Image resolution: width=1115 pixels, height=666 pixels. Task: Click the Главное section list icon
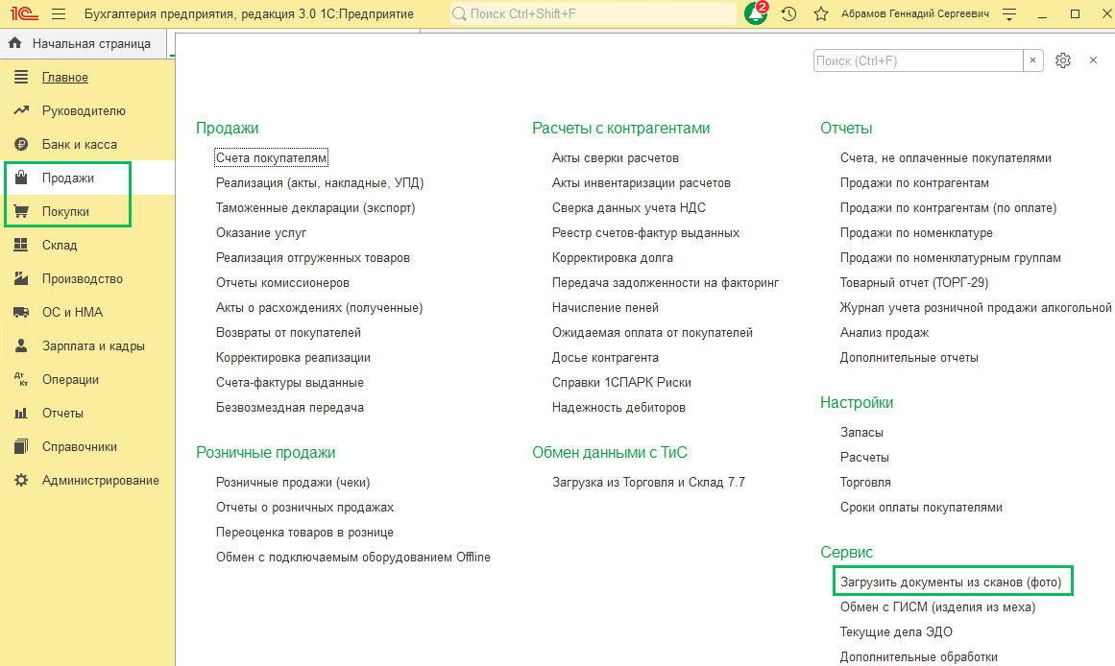21,77
